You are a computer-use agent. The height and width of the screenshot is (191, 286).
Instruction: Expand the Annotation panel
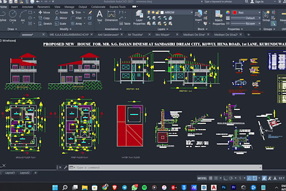coord(113,29)
